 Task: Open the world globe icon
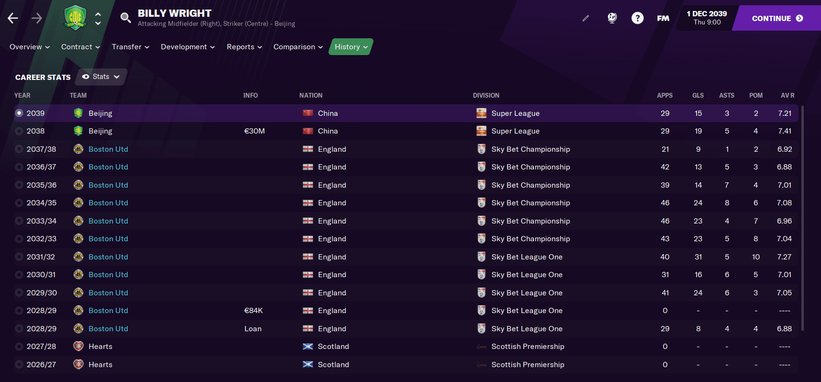612,18
